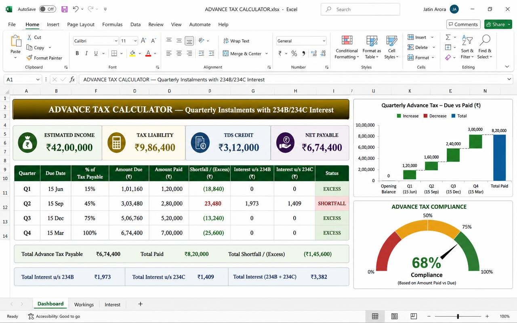Image resolution: width=517 pixels, height=323 pixels.
Task: Open Find & Select magnifier
Action: coord(485,47)
